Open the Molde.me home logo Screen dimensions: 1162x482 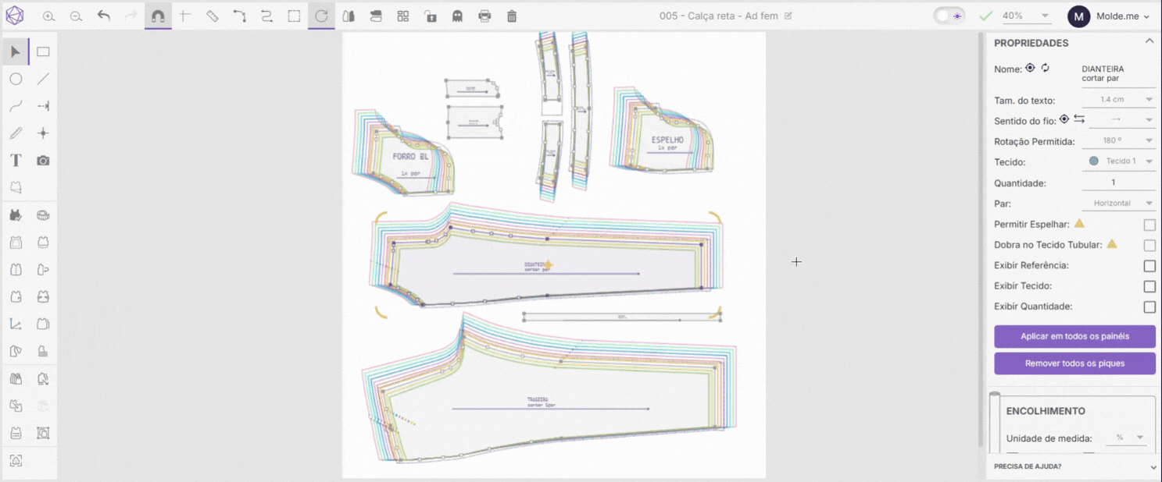point(15,16)
